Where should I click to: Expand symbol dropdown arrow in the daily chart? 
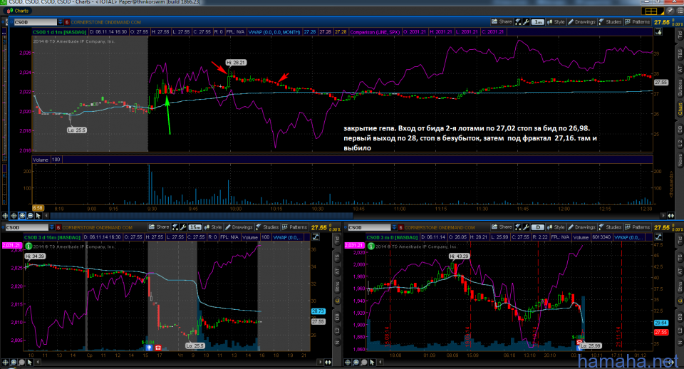tap(394, 228)
